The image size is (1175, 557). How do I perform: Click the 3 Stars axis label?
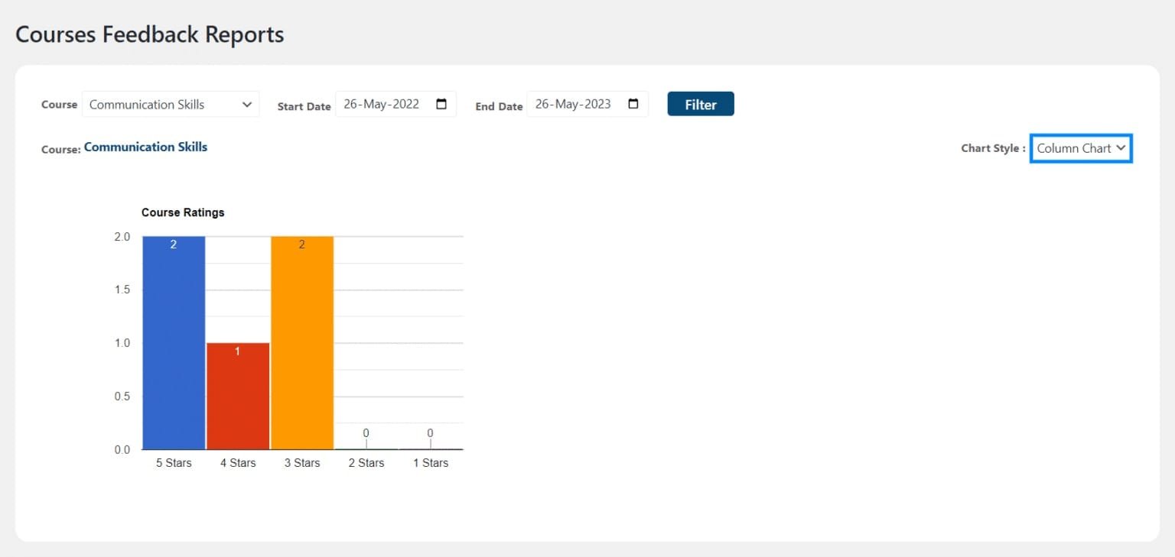click(x=302, y=463)
